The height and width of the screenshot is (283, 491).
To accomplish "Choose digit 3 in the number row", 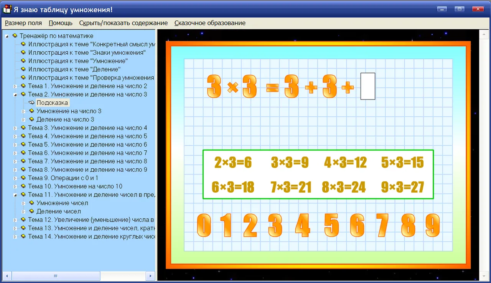I will click(275, 226).
